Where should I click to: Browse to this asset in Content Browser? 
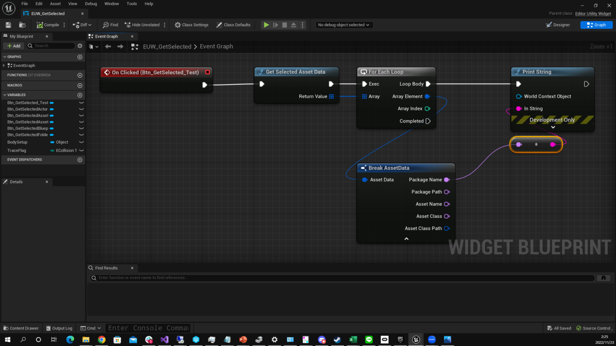coord(22,24)
